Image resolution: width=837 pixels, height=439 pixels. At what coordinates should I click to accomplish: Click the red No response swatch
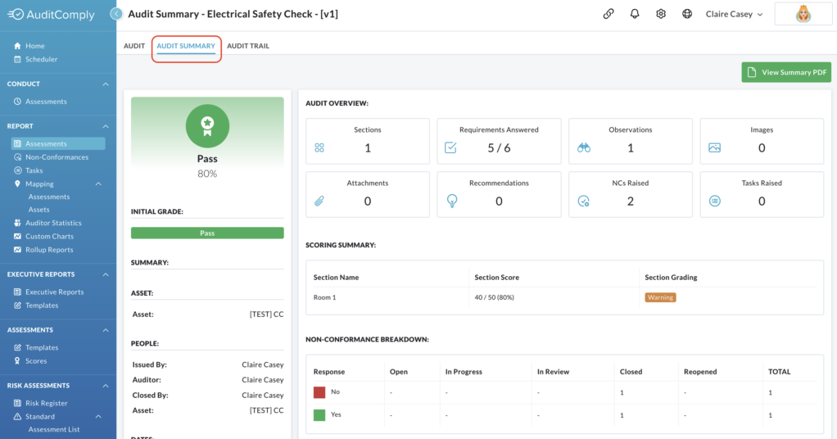tap(319, 392)
